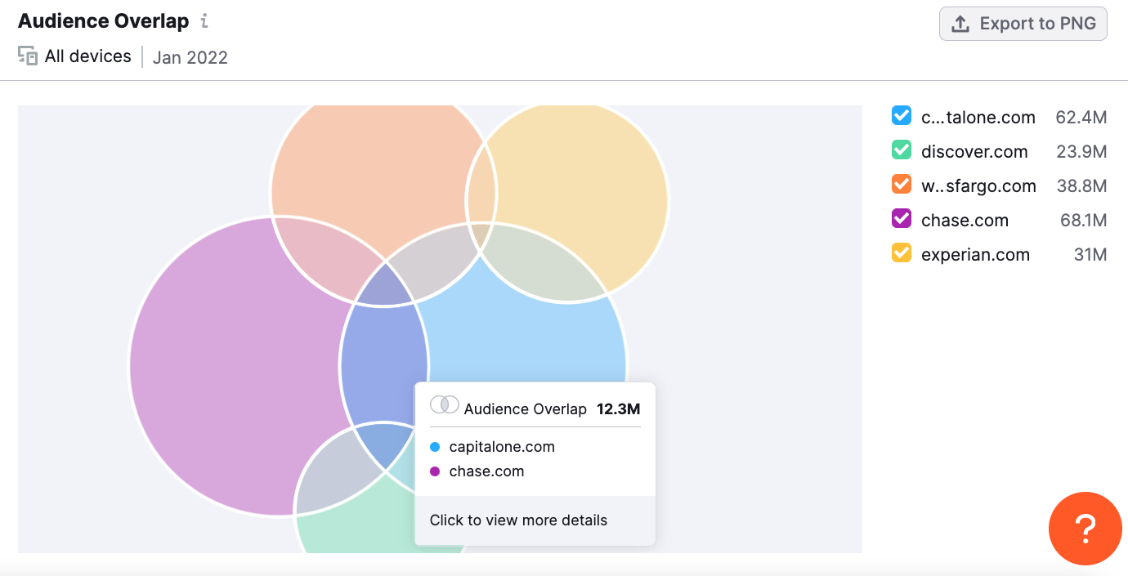Click the '12.3M' overlap value in tooltip

(x=619, y=409)
